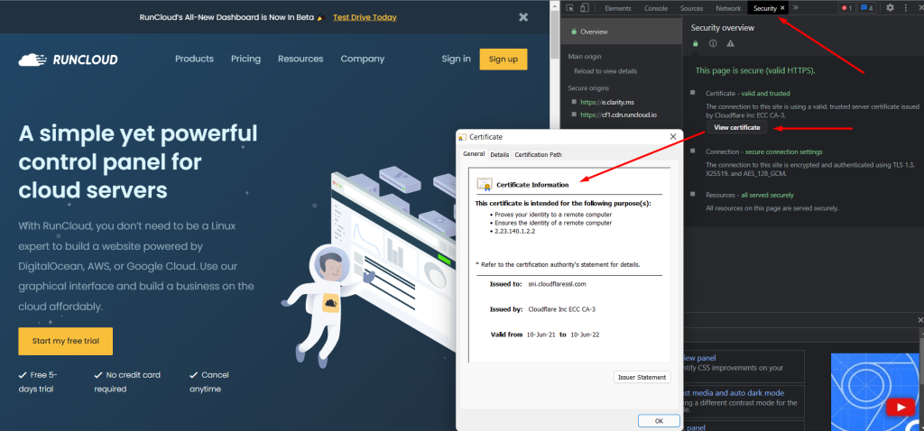Viewport: 924px width, 431px height.
Task: Click the 10-Jun-22 expiry date
Action: (585, 335)
